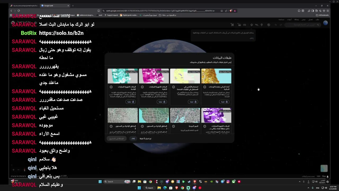Click the Google Earth search field
The image size is (339, 191).
click(302, 25)
